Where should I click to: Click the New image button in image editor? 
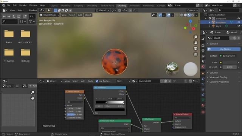click(33, 86)
